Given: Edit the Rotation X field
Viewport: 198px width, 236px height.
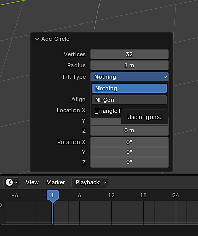Looking at the screenshot, I should click(x=130, y=142).
